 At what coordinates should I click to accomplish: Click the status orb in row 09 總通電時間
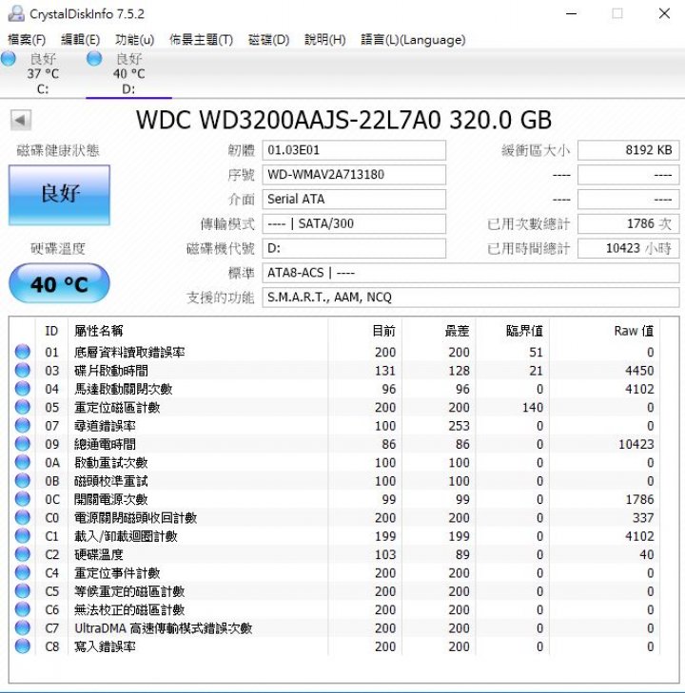pyautogui.click(x=22, y=445)
